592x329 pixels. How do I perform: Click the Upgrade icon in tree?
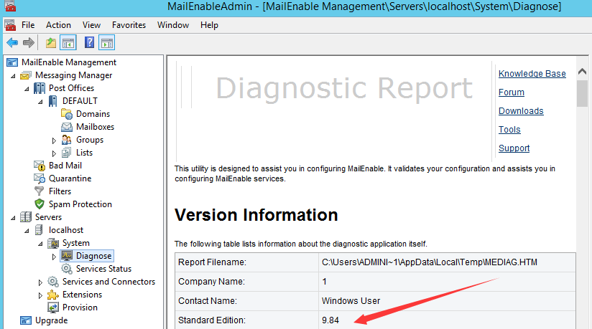(x=26, y=320)
